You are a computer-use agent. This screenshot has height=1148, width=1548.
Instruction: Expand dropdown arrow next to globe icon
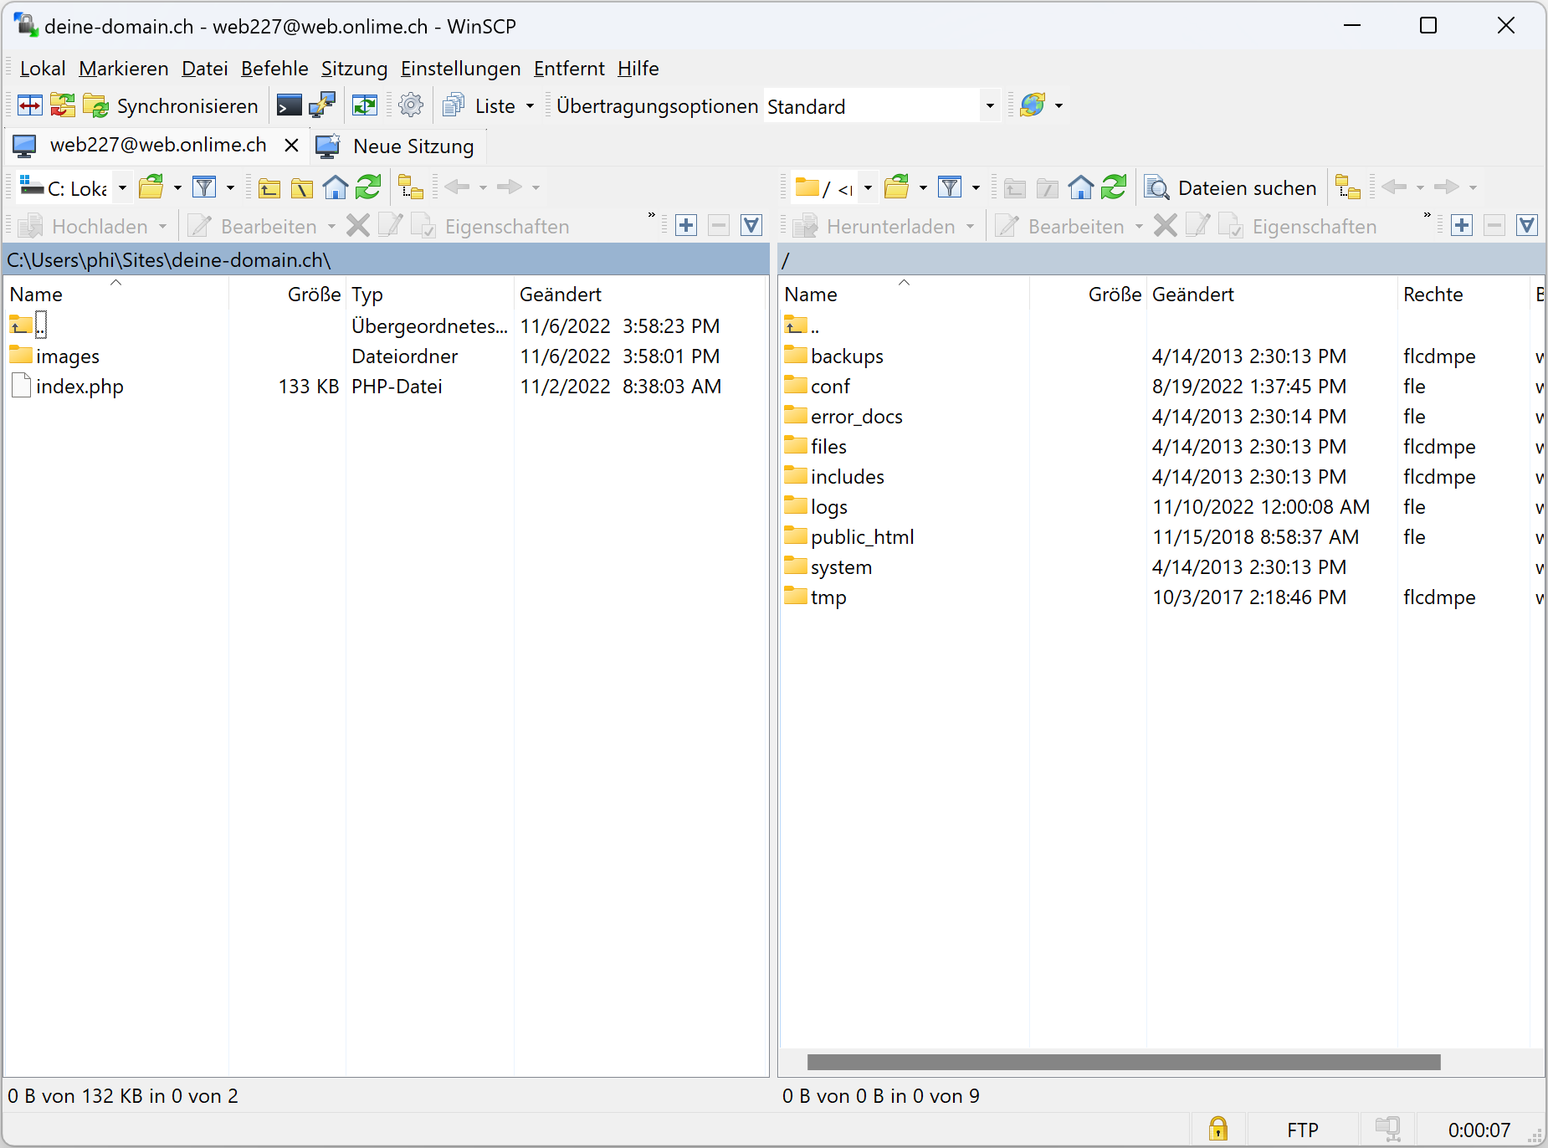click(1058, 106)
